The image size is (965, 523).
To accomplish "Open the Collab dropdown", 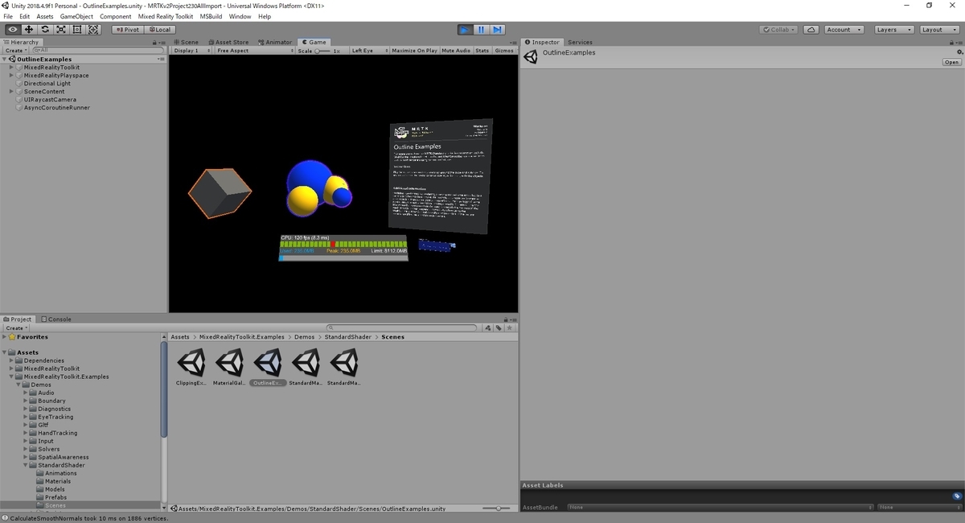I will click(779, 30).
